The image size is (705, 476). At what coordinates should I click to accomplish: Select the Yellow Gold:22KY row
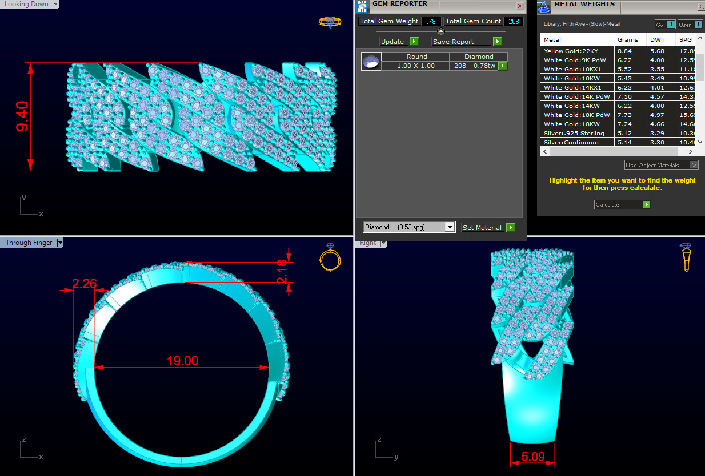(x=618, y=51)
